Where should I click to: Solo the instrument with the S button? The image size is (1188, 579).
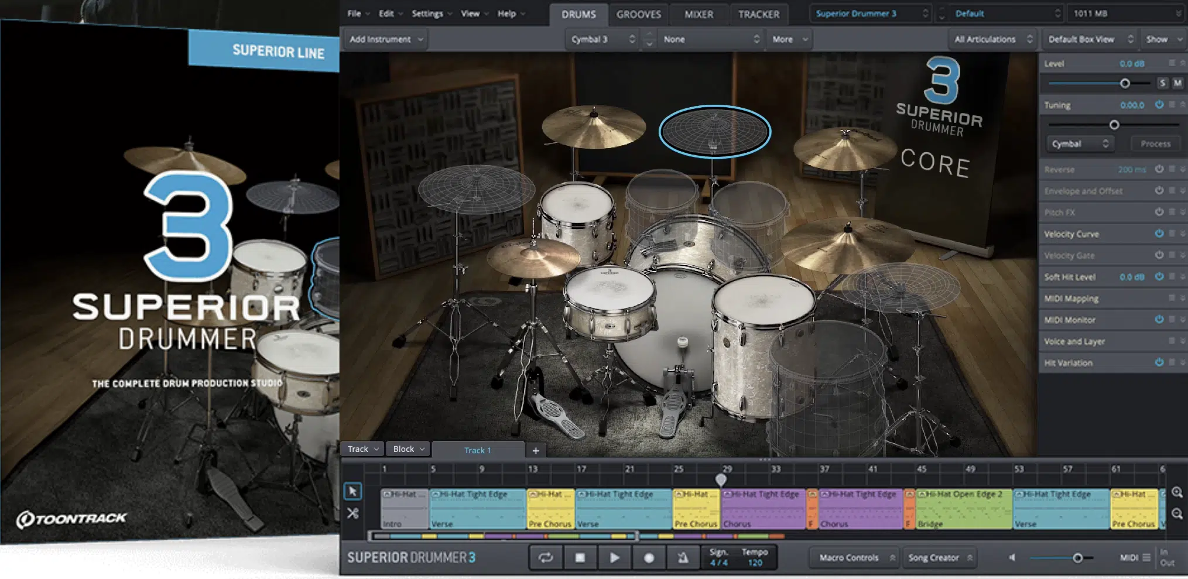click(x=1162, y=83)
